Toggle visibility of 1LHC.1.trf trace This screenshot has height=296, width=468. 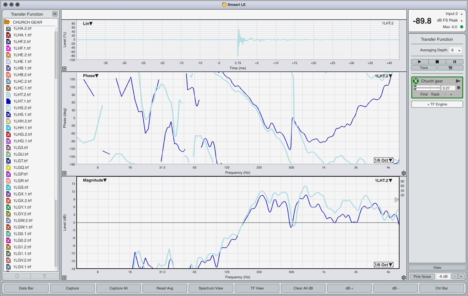[8, 88]
